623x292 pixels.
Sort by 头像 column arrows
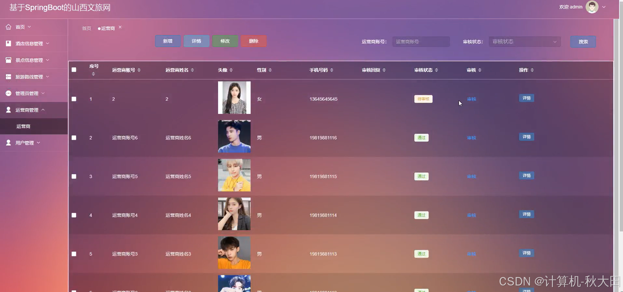[x=231, y=70]
